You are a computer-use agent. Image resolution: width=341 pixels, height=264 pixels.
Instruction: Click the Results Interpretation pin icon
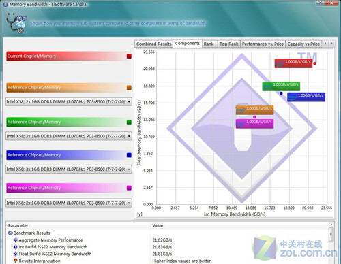(x=16, y=261)
